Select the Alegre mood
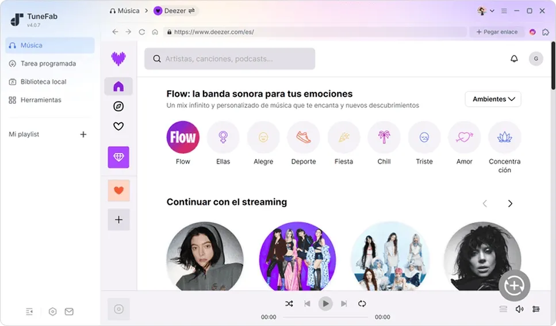This screenshot has height=326, width=556. coord(263,137)
